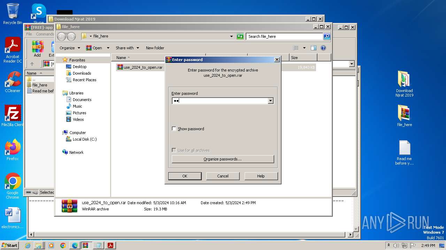Focus the Enter password text field
446x250 pixels.
point(220,101)
